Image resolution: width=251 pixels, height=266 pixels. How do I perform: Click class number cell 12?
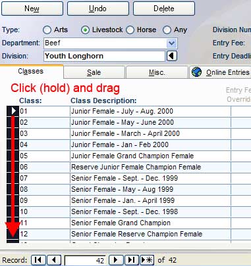click(x=45, y=234)
